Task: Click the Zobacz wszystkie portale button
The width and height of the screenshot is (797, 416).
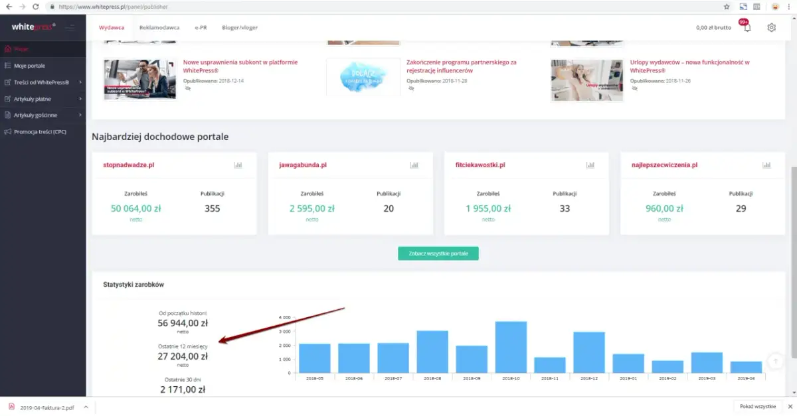Action: pyautogui.click(x=438, y=253)
